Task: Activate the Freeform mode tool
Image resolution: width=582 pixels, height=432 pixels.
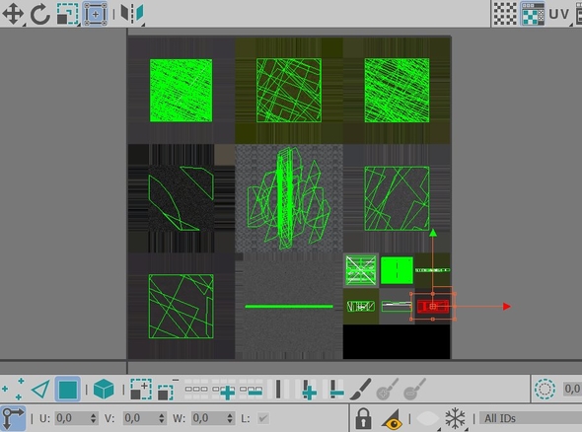Action: [x=95, y=14]
